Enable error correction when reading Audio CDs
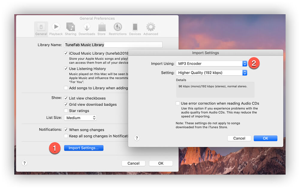The image size is (300, 189). pos(178,103)
